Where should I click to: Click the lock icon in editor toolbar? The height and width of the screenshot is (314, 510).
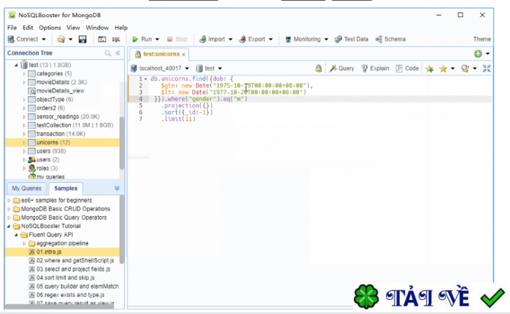(319, 68)
